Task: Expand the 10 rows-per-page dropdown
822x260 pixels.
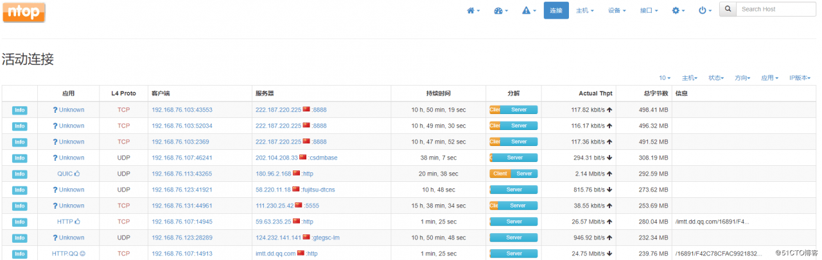Action: [665, 78]
